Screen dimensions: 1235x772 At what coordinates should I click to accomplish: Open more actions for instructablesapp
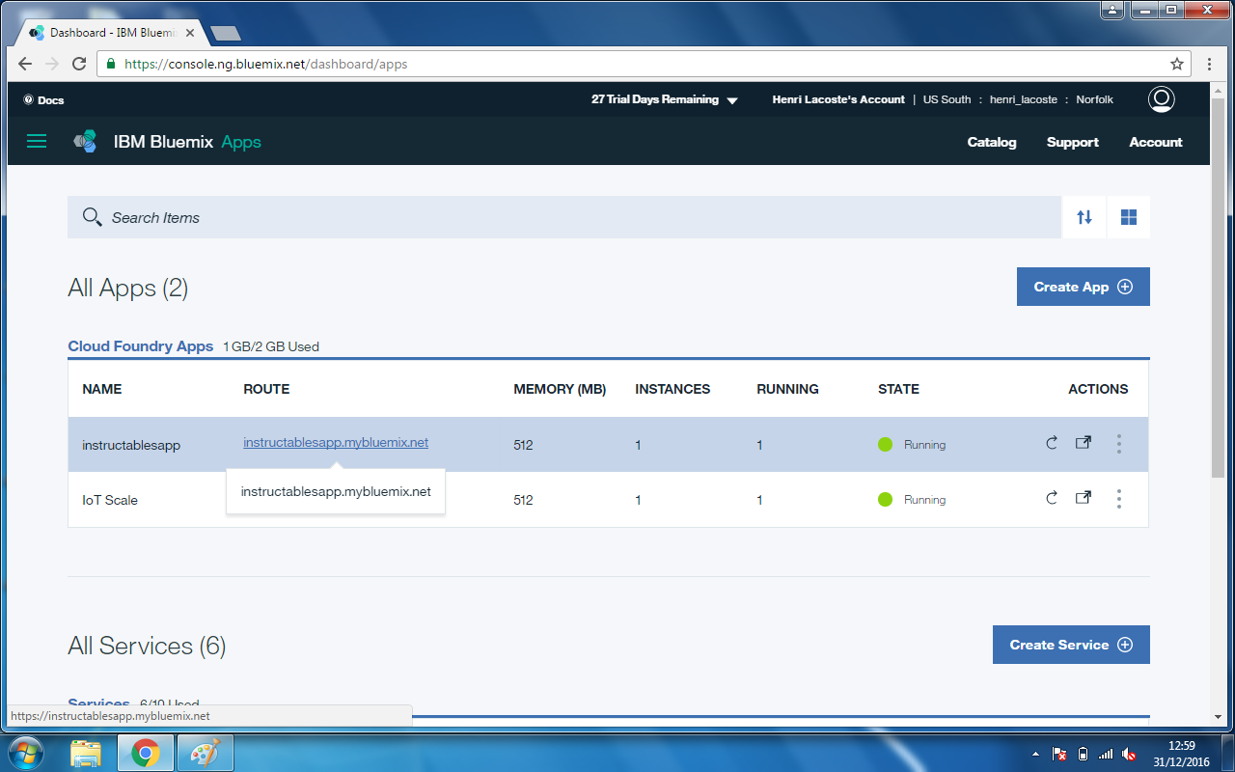click(1119, 444)
